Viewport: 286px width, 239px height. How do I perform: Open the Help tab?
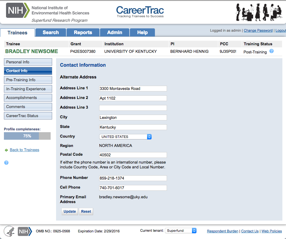142,33
